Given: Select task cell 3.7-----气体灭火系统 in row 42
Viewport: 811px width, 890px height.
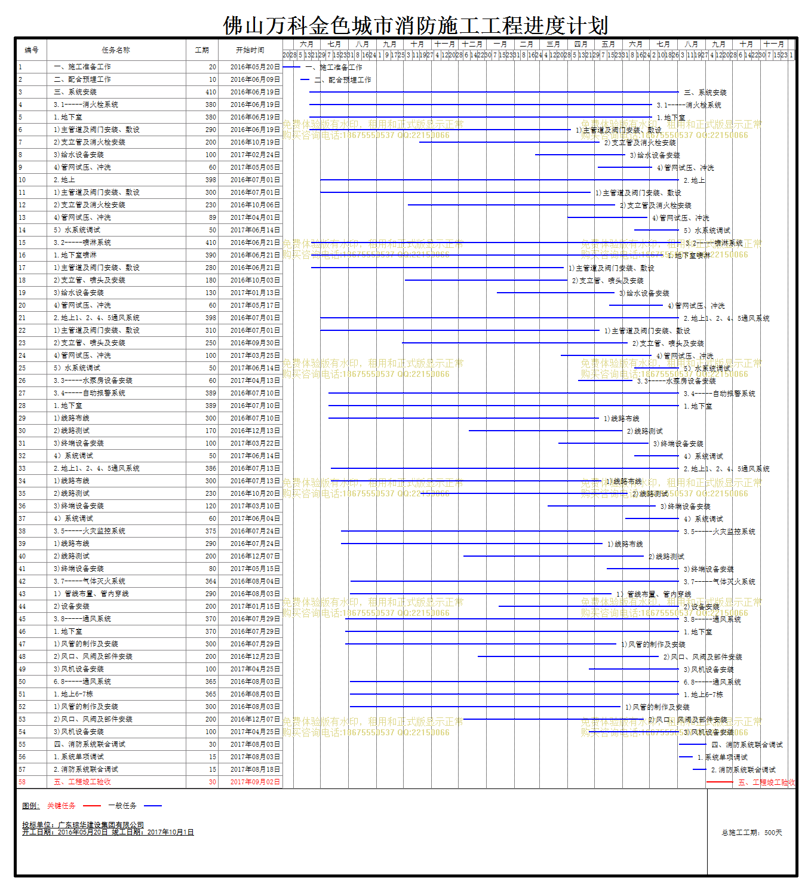Looking at the screenshot, I should (116, 581).
